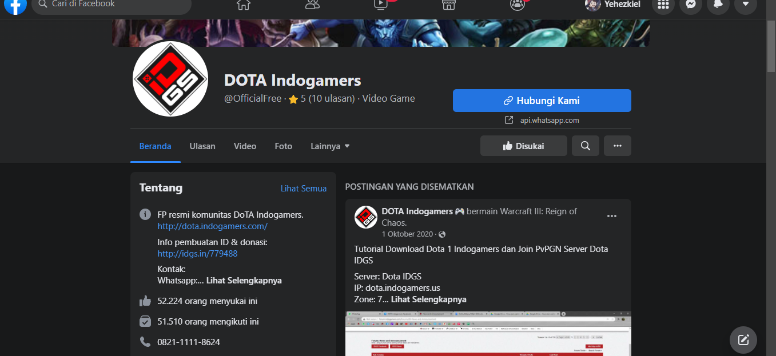
Task: Open the page cover photo
Action: pyautogui.click(x=381, y=33)
